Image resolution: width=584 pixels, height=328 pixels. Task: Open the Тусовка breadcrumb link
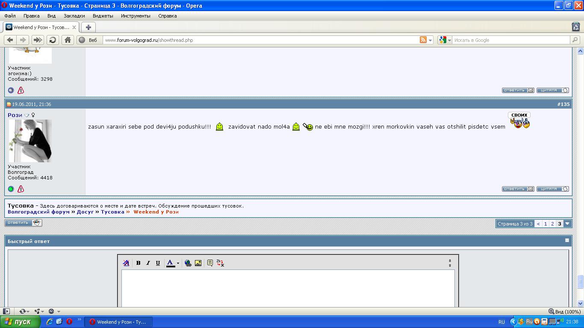[x=112, y=212]
